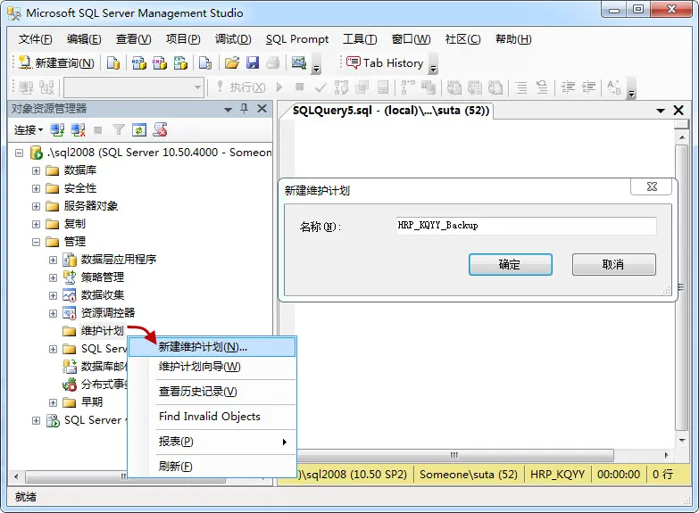Click the SQL Server Compact query icon

point(205,62)
